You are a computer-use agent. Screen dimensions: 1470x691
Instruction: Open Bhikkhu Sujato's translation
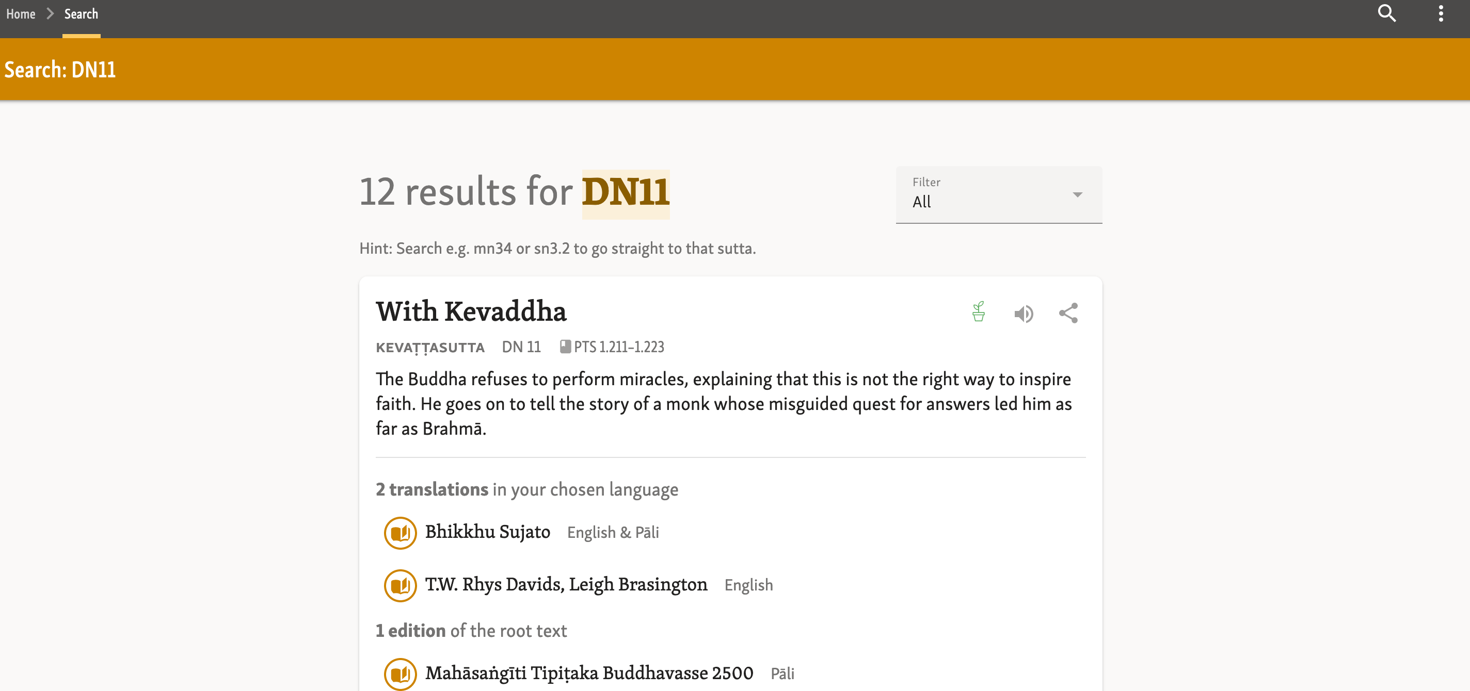click(x=487, y=532)
